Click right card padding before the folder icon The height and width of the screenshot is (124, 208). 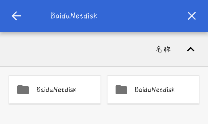pyautogui.click(x=111, y=90)
